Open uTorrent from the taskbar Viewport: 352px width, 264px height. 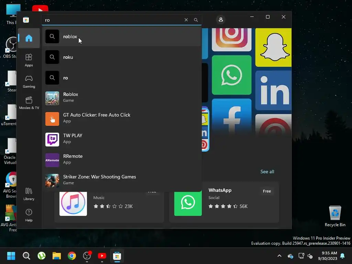[42, 256]
